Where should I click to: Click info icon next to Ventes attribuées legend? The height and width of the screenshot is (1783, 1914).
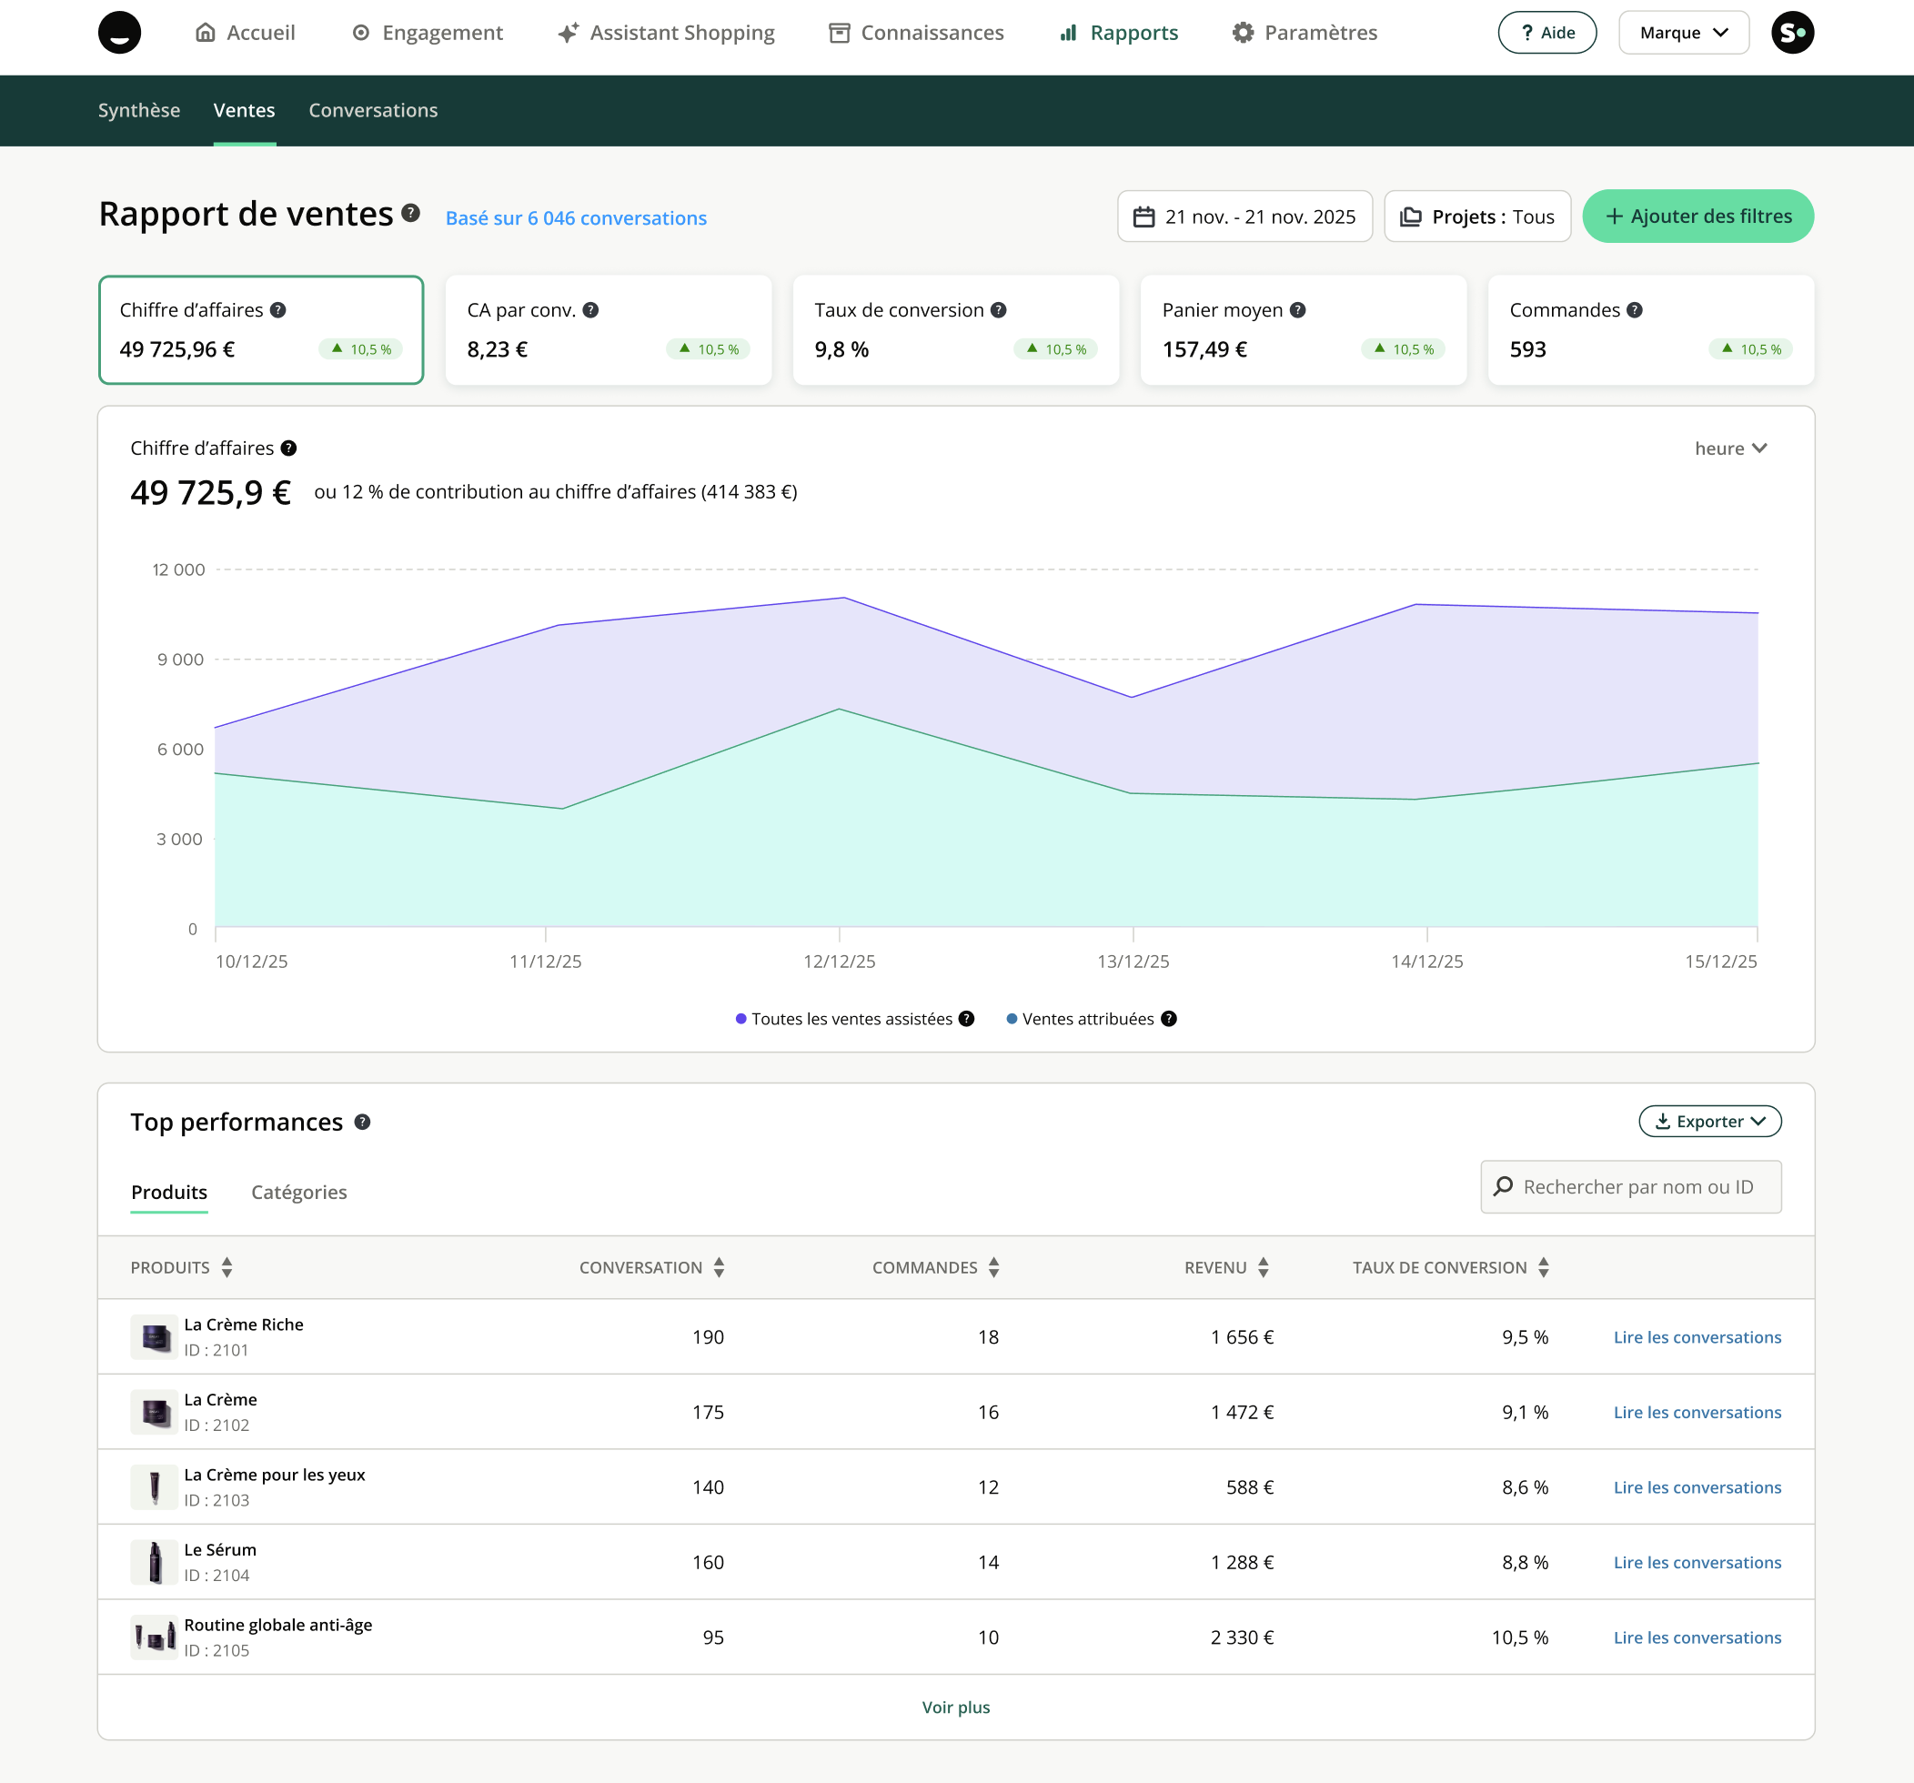(1169, 1019)
